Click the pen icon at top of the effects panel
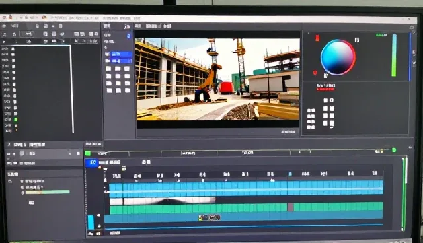The image size is (423, 243). click(127, 26)
